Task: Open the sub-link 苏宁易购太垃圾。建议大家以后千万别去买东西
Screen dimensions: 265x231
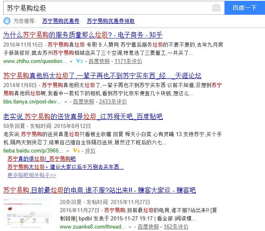Action: (x=66, y=167)
